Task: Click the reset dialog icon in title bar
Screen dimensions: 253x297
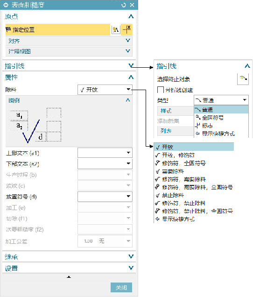Action: [x=124, y=5]
